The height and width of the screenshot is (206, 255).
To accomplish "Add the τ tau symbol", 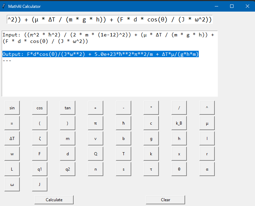I will tap(151, 169).
